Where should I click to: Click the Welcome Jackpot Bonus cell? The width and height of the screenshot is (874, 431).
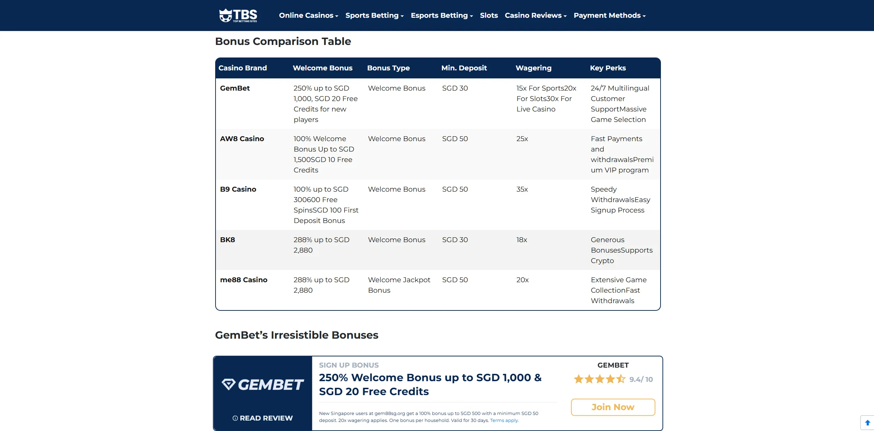[x=399, y=285]
